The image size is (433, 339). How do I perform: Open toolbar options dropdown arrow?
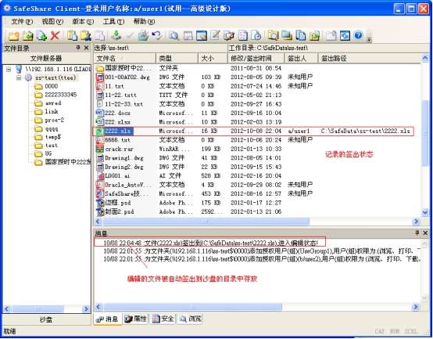(369, 40)
